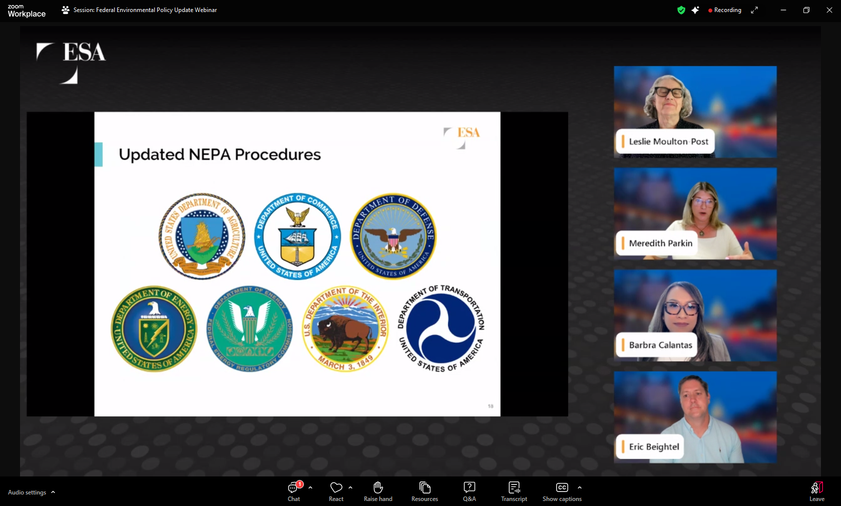Open the AI Companion sparkle icon
Screen dimensions: 841x506
coord(695,10)
